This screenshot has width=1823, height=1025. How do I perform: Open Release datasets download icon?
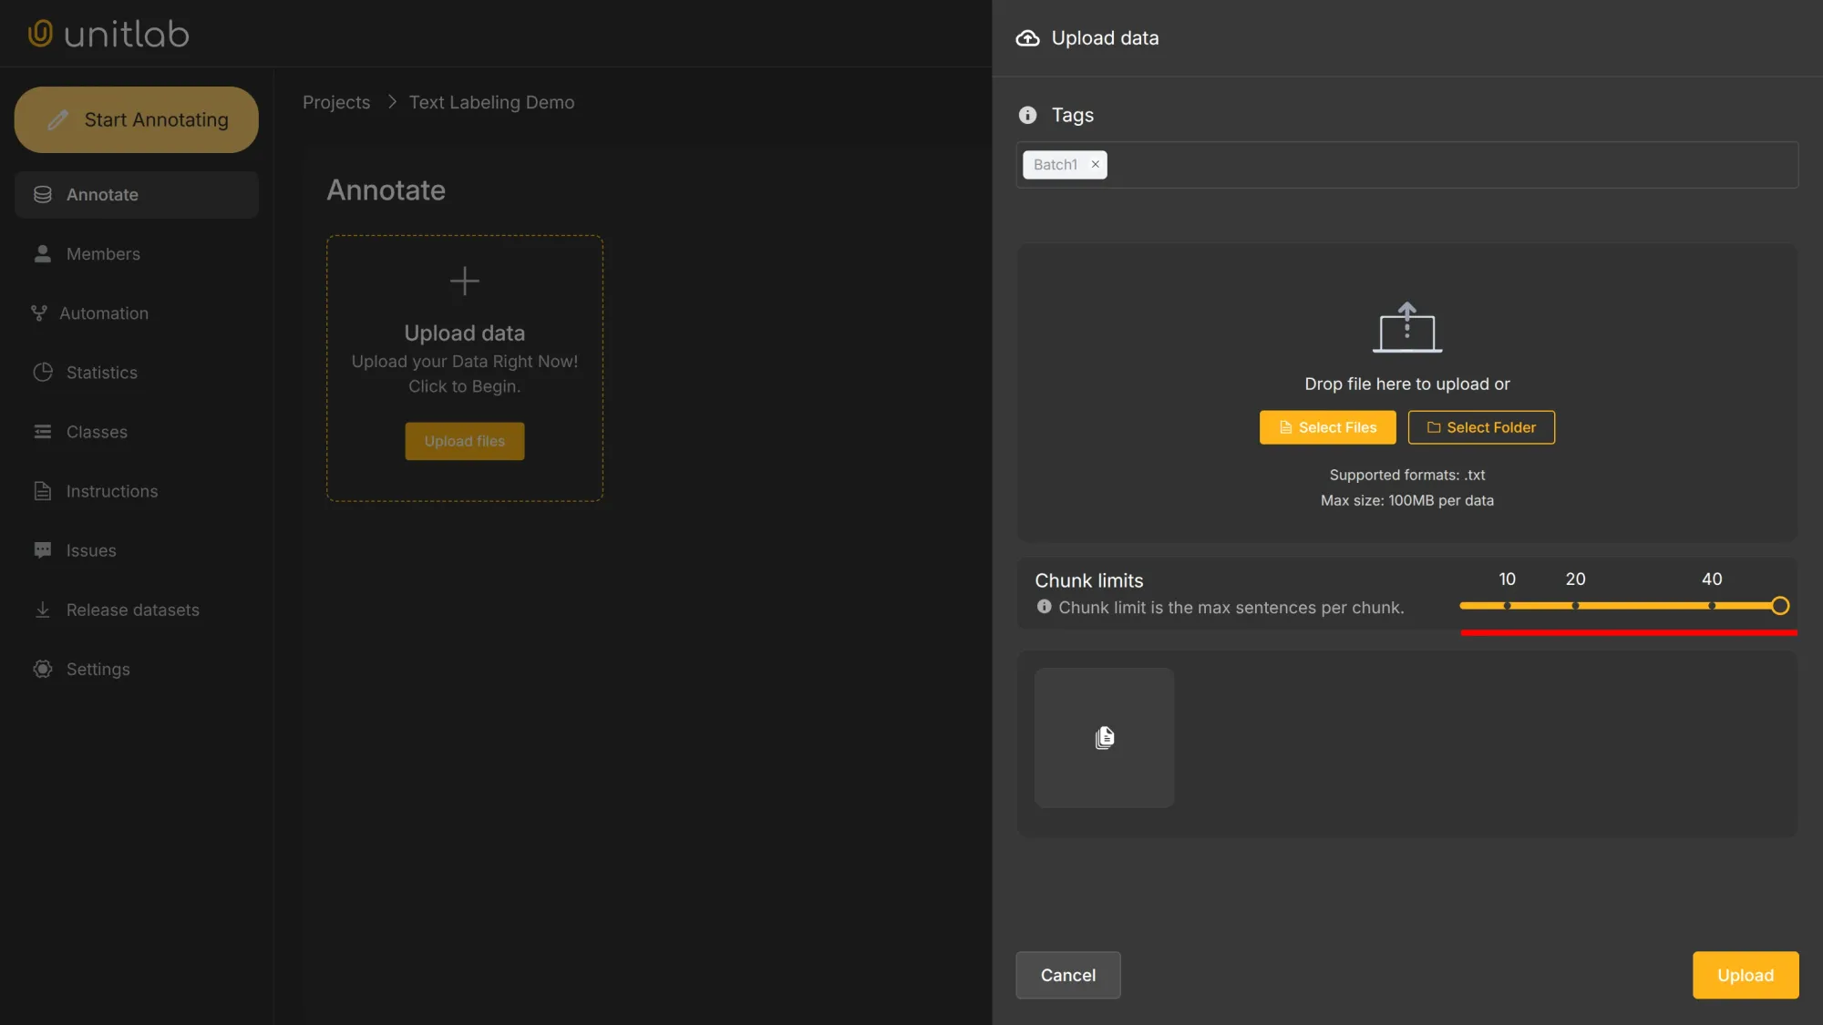(x=42, y=609)
